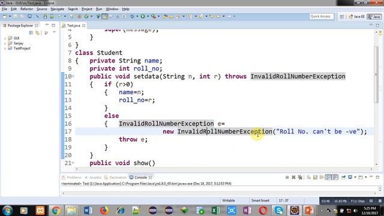Collapse the setdata method at line 10
Viewport: 384px width, 216px height.
[x=73, y=76]
